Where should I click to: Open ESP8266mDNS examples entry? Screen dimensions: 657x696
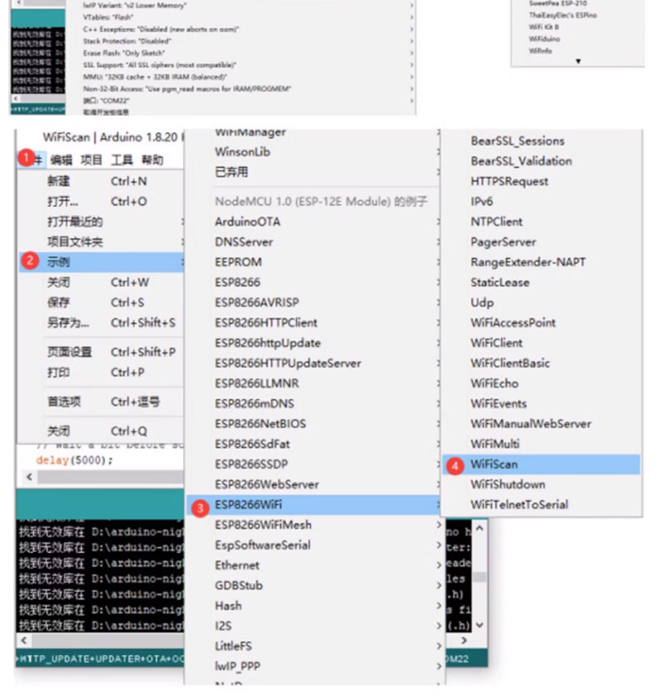tap(314, 403)
